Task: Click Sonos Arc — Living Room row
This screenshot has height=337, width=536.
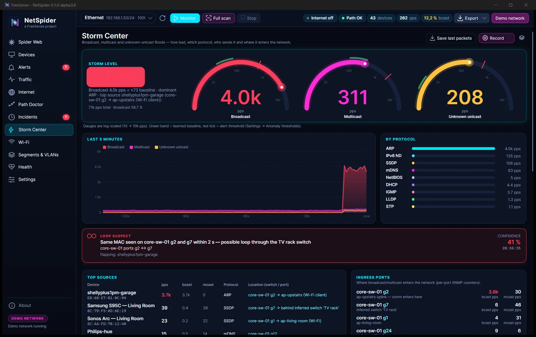Action: coord(214,321)
